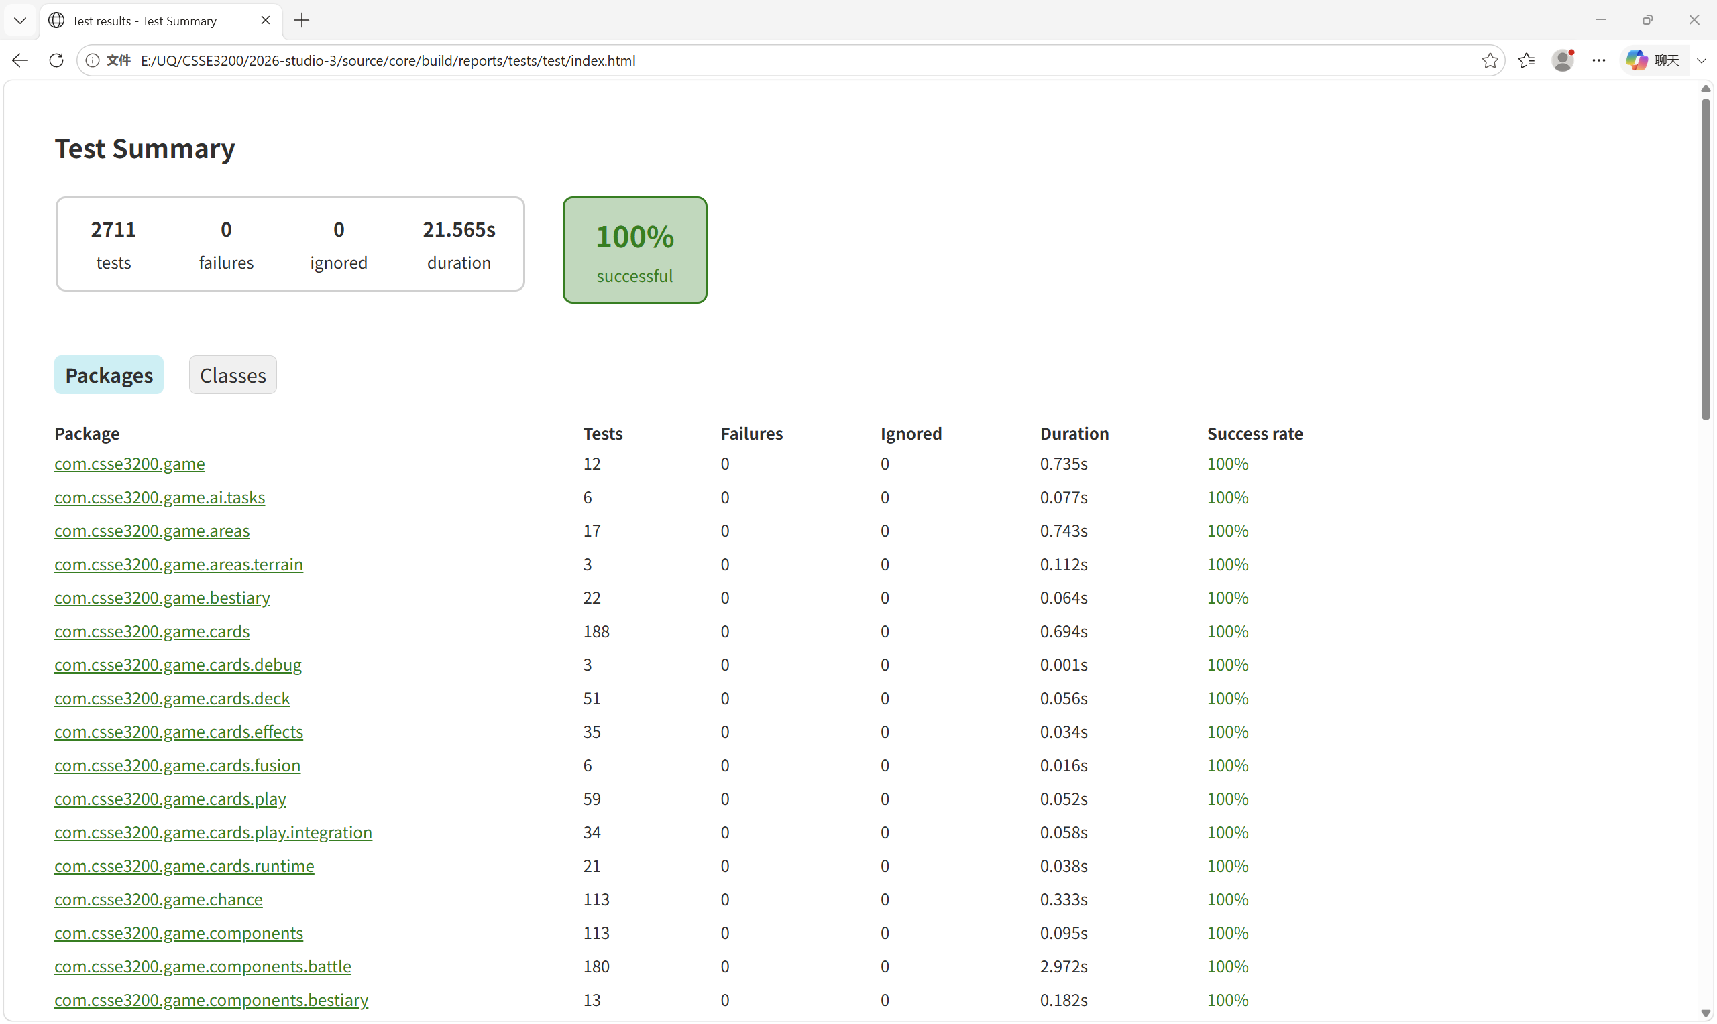Click the Ignored column header
The height and width of the screenshot is (1024, 1717).
coord(911,434)
